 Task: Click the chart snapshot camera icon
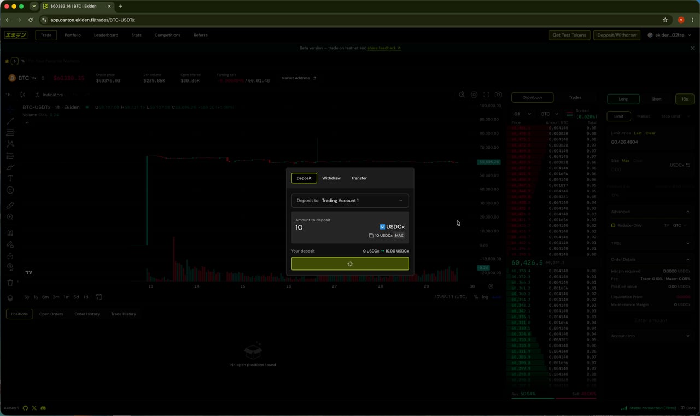point(498,95)
